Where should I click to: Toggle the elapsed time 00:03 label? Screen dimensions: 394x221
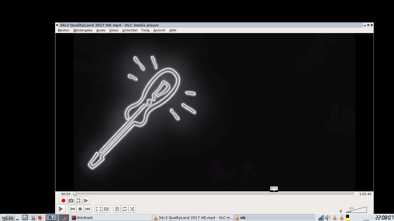pyautogui.click(x=66, y=194)
